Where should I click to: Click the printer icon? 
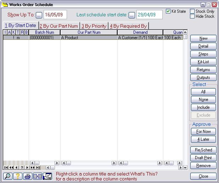[28, 176]
